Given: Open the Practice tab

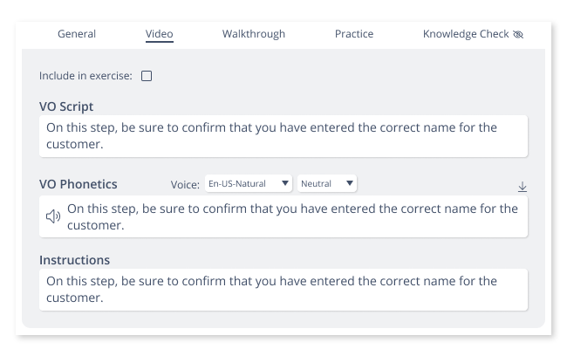Looking at the screenshot, I should point(354,34).
